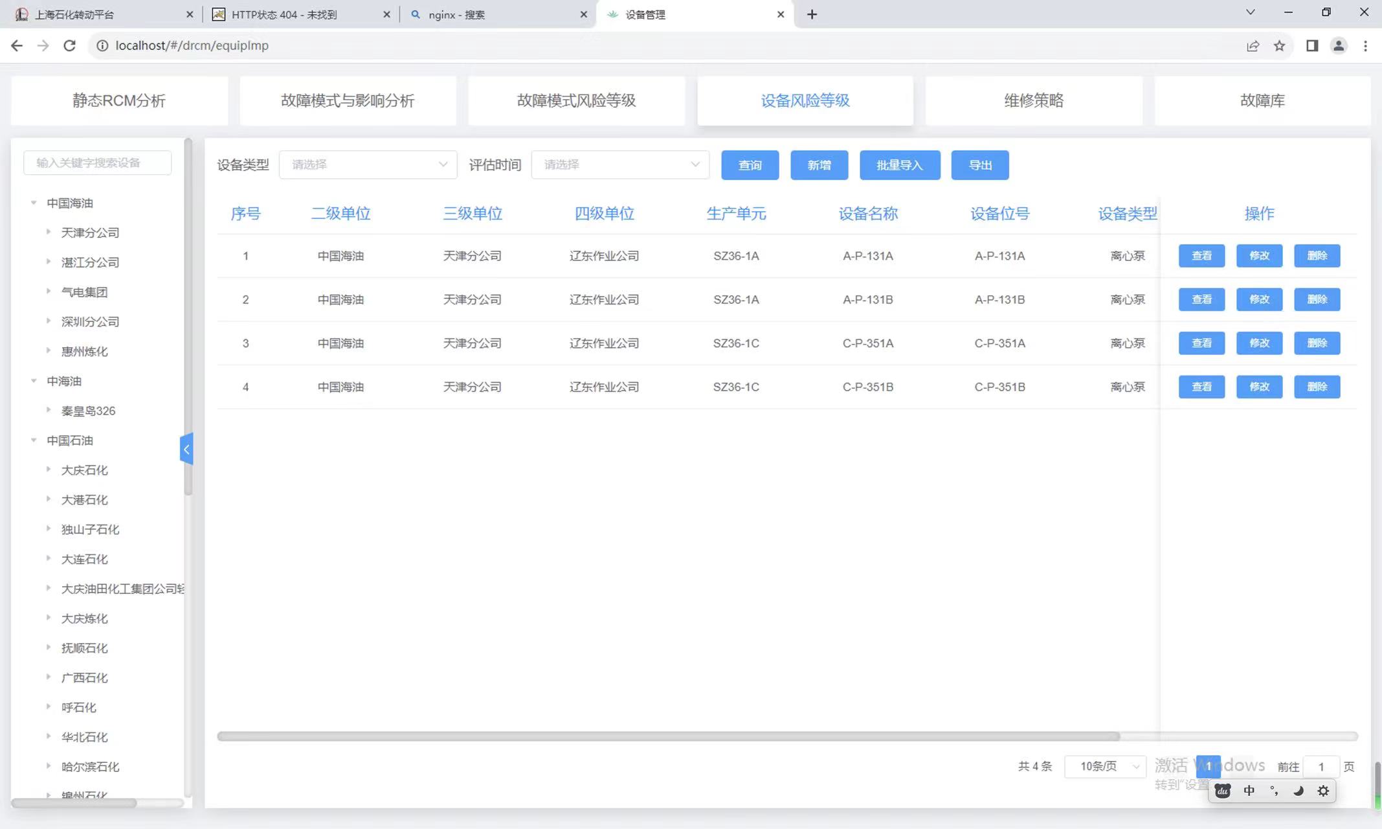Select 惠州炼化 in the tree
1382x829 pixels.
84,352
